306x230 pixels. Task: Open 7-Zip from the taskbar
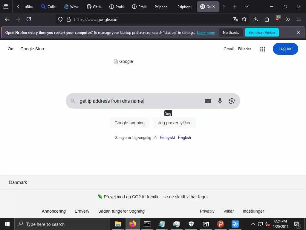tap(206, 224)
